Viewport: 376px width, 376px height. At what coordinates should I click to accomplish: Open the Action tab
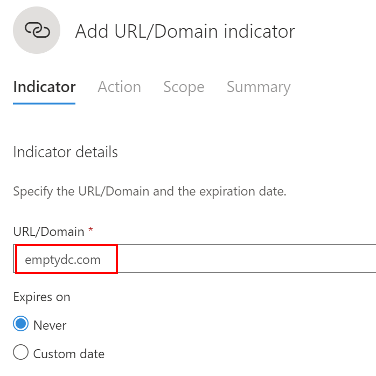119,87
